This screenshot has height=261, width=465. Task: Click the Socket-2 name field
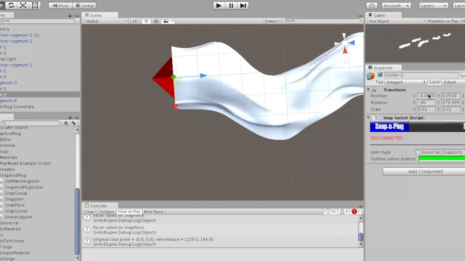click(x=421, y=75)
